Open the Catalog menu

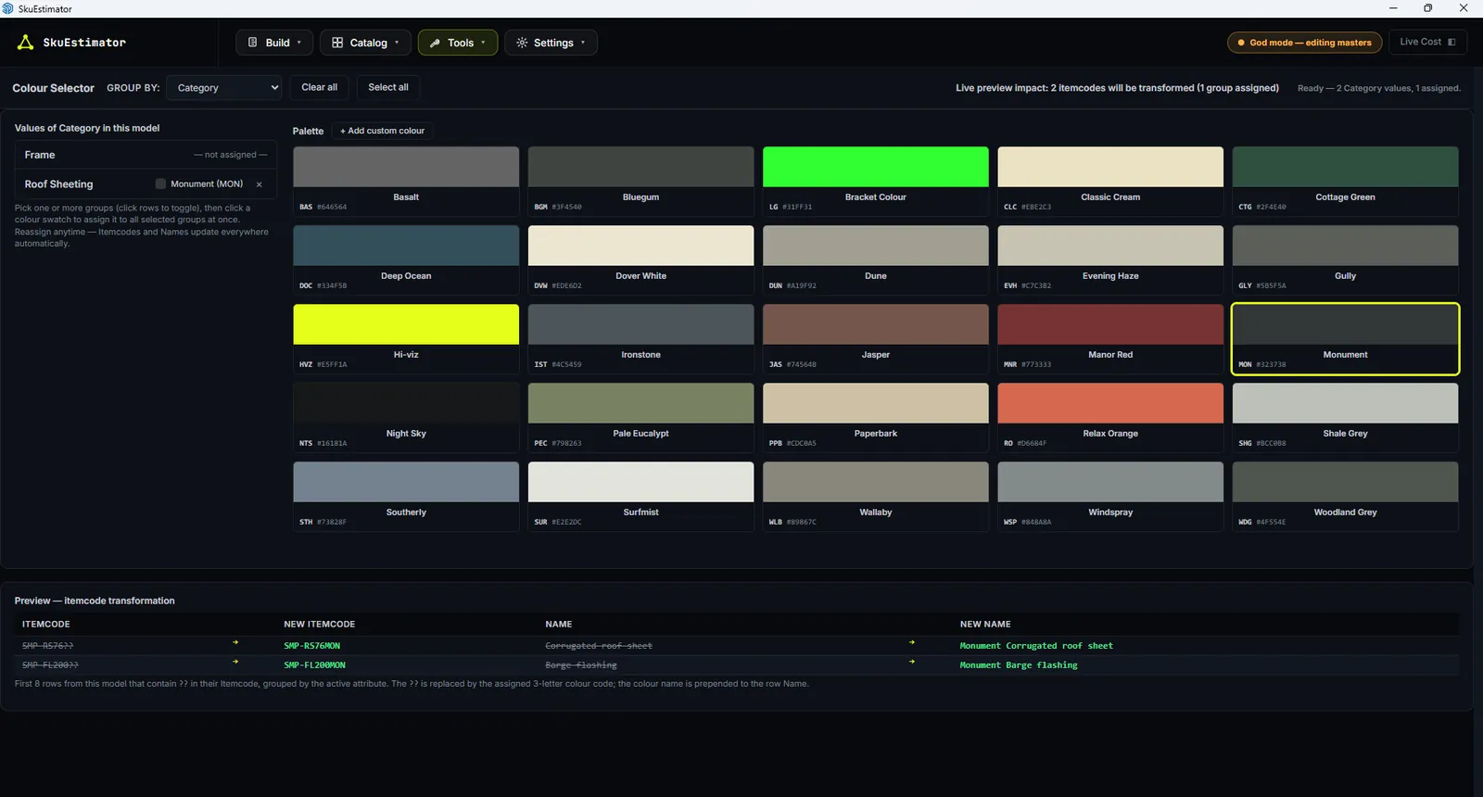tap(365, 43)
